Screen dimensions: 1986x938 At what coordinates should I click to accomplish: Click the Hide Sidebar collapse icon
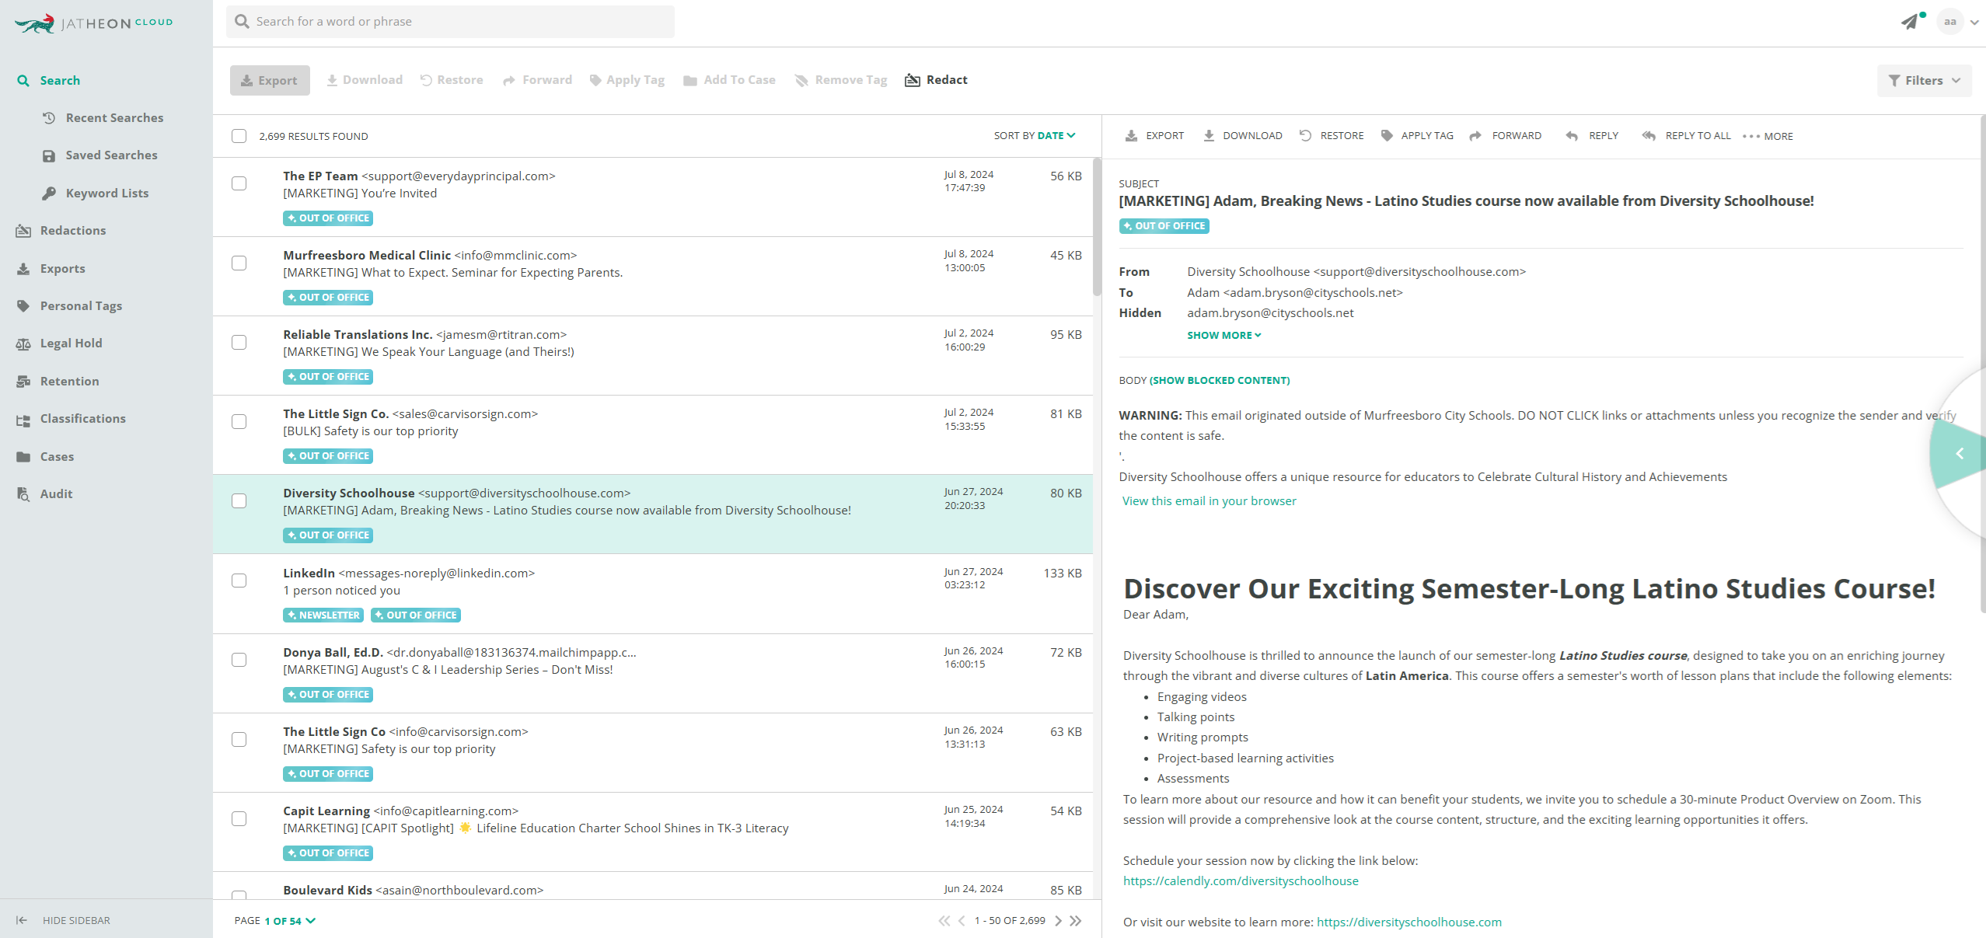pos(22,920)
